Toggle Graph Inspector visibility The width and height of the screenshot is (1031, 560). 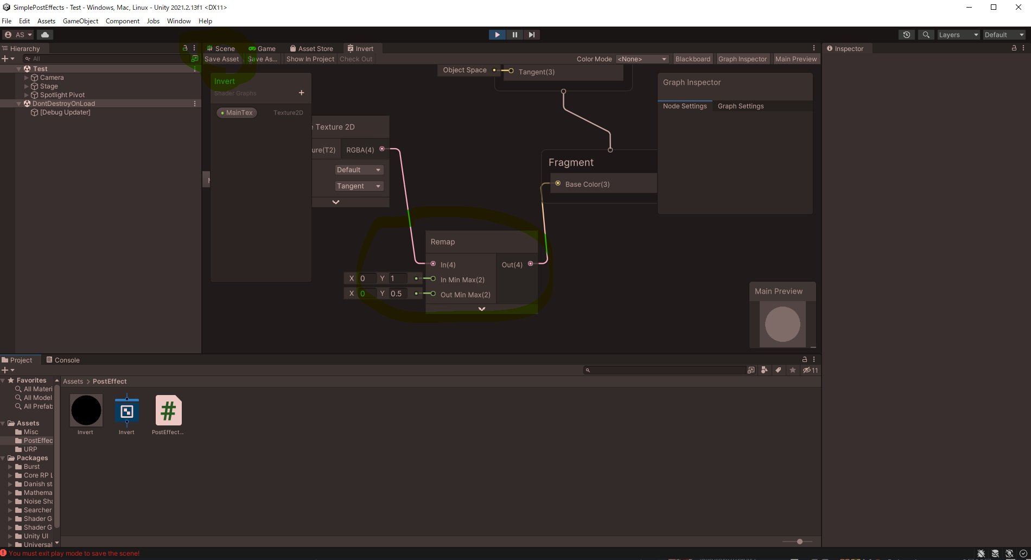(x=742, y=59)
